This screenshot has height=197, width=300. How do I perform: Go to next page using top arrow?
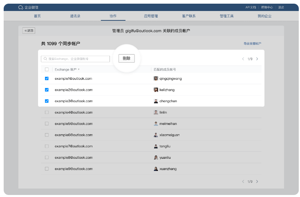coord(257,59)
